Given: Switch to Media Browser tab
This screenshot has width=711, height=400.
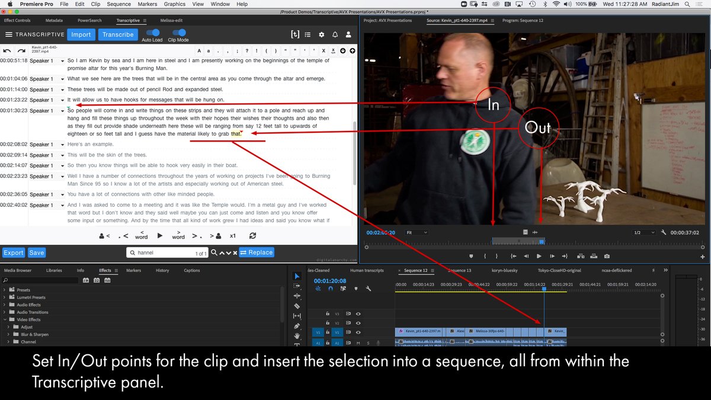Looking at the screenshot, I should click(18, 270).
